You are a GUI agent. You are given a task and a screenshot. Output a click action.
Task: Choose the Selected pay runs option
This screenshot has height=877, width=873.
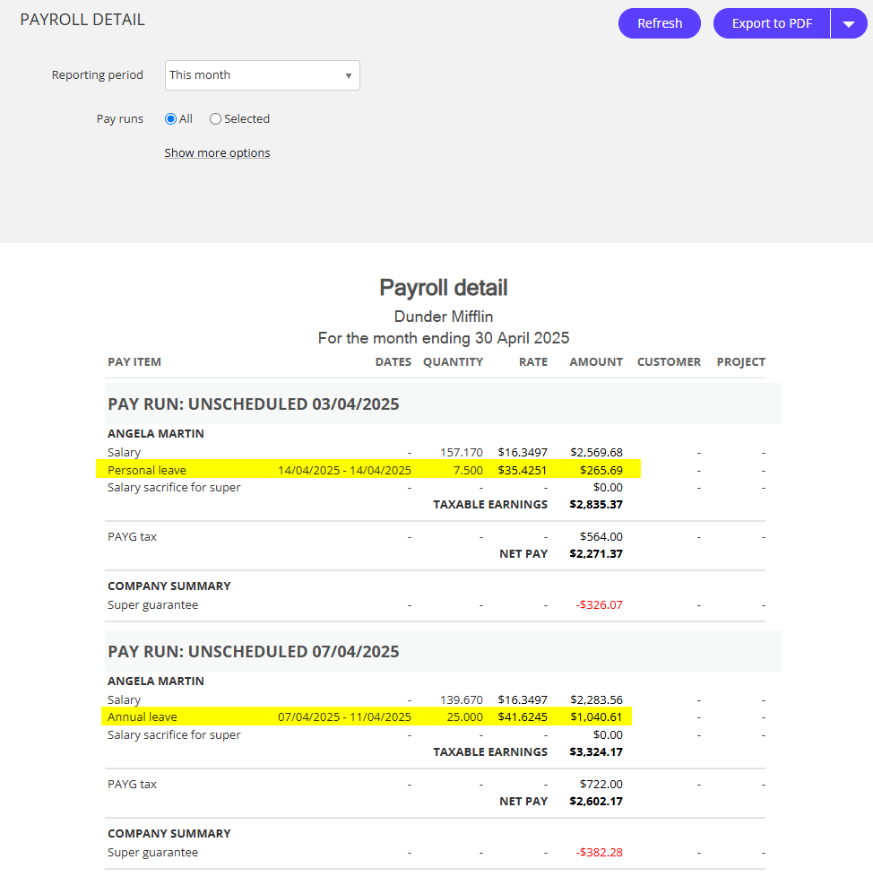(x=216, y=118)
